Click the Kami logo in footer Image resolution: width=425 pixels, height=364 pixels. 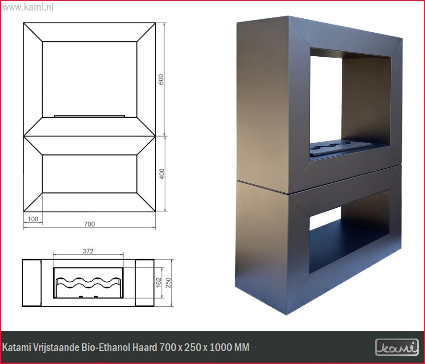[396, 347]
